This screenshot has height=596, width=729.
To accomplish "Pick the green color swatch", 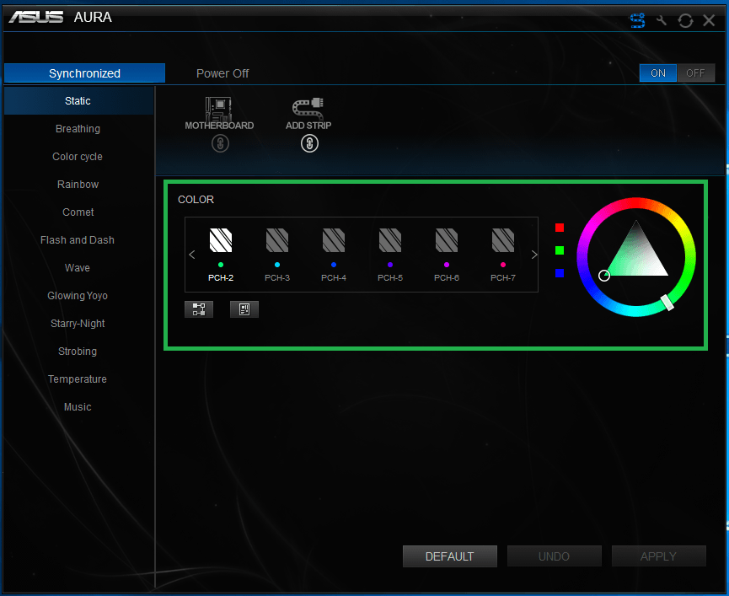I will pos(560,250).
